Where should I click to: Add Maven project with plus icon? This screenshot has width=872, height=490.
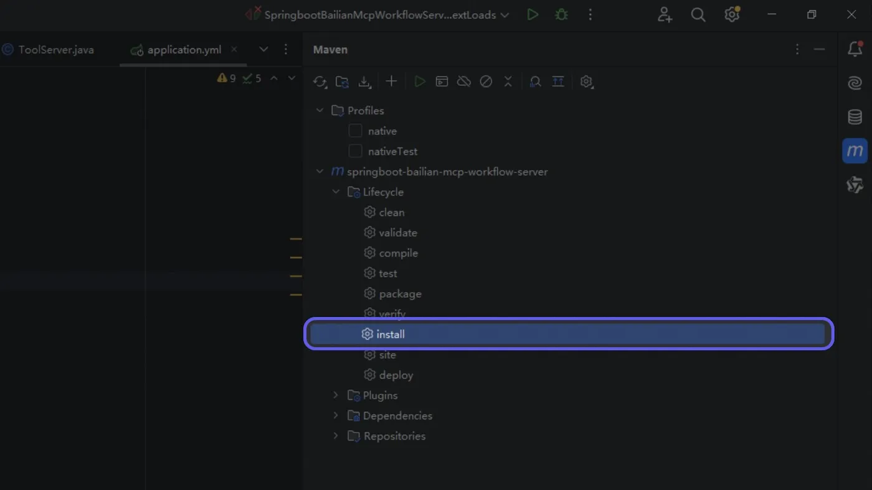point(391,81)
